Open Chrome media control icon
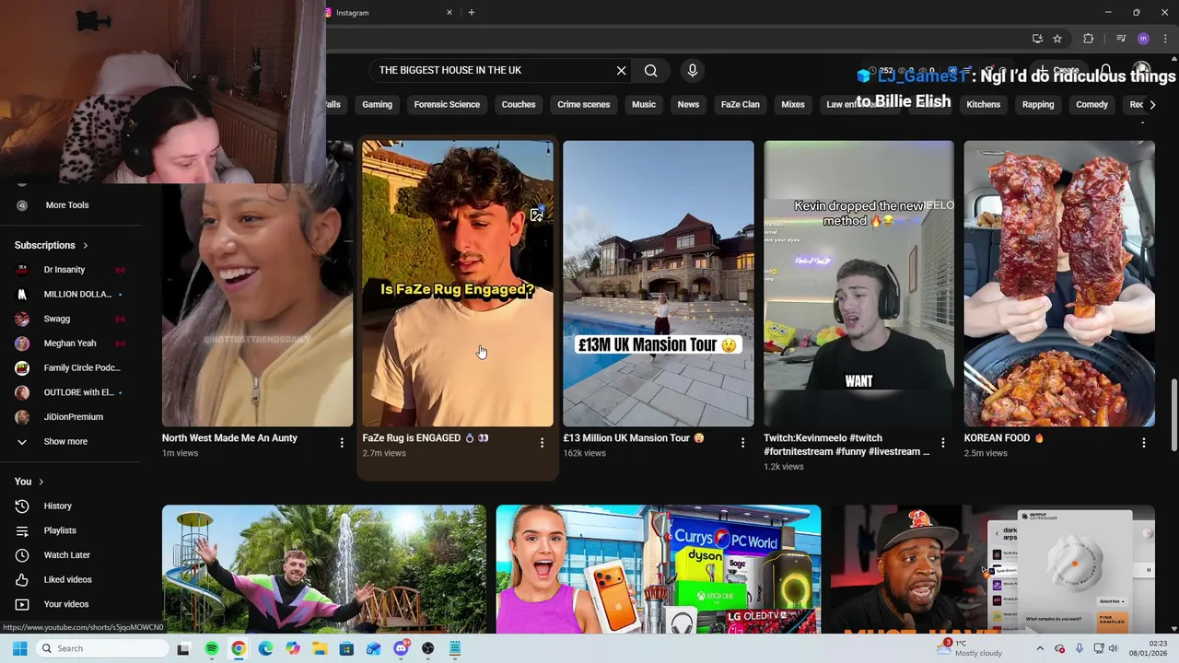 coord(1121,39)
